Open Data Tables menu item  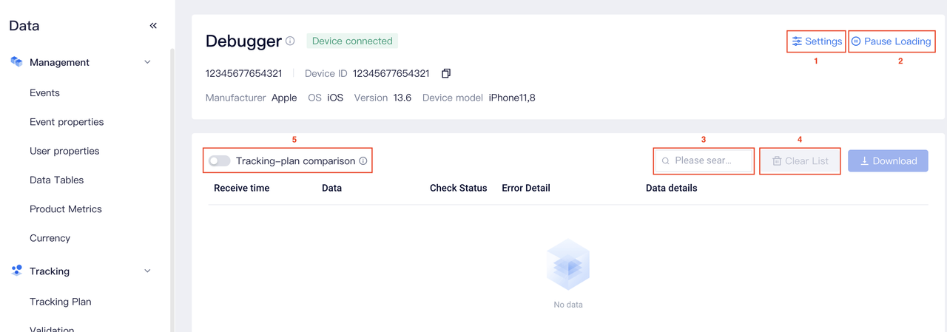click(56, 180)
